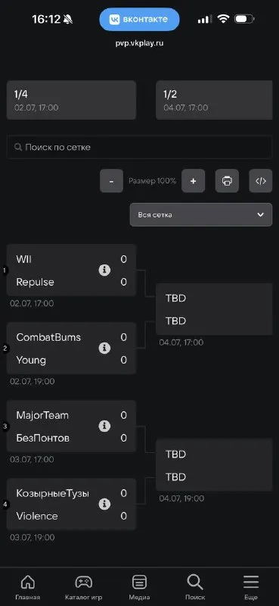279x606 pixels.
Task: Tap the Медиа icon in bottom bar
Action: (x=139, y=582)
